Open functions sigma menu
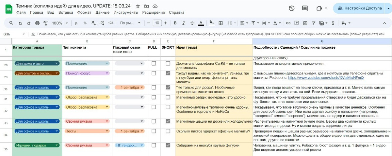 click(x=333, y=23)
